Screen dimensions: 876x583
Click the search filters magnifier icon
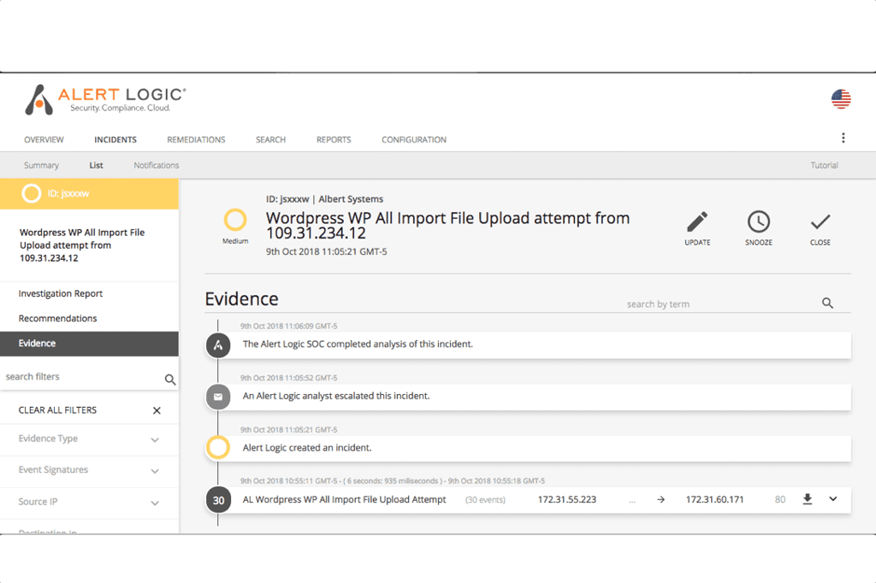(x=170, y=380)
